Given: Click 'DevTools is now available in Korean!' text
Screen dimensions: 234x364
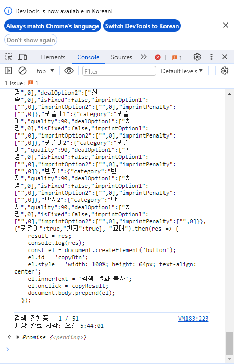Looking at the screenshot, I should point(64,11).
